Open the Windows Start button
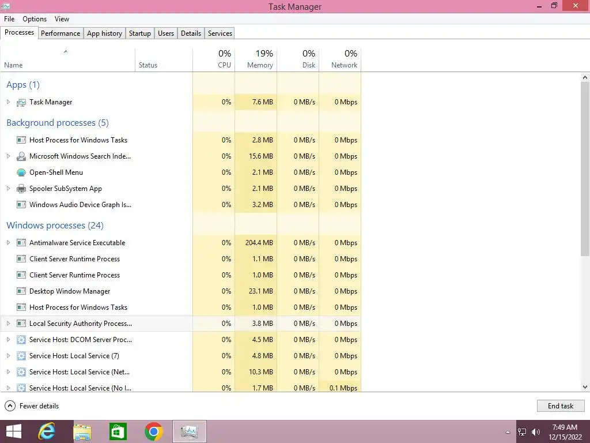The height and width of the screenshot is (443, 590). coord(14,431)
